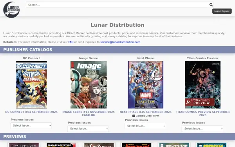Expand DC Connect Previous Issues dropdown
The height and width of the screenshot is (147, 235).
pos(31,125)
